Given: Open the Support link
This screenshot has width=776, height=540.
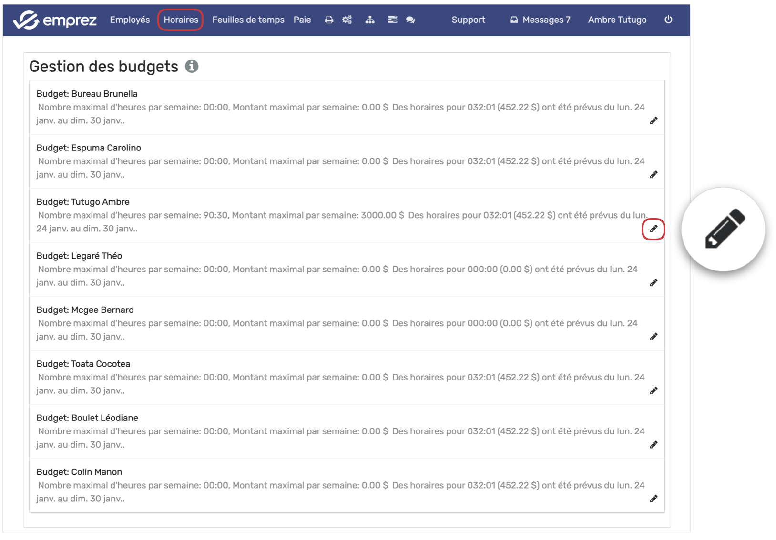Looking at the screenshot, I should click(x=468, y=20).
